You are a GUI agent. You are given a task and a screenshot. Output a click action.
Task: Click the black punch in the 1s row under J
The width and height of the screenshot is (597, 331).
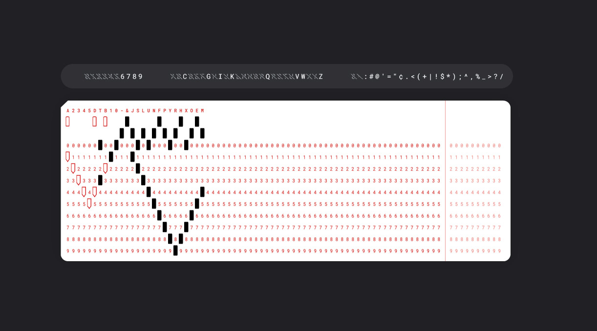132,157
